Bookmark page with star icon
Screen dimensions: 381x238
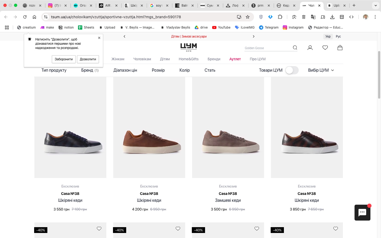pyautogui.click(x=248, y=17)
